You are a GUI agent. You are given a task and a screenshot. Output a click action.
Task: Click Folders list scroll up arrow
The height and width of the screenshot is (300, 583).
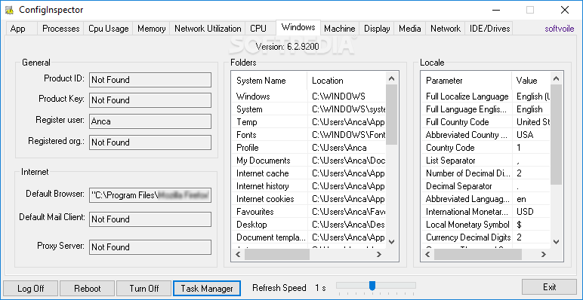391,78
